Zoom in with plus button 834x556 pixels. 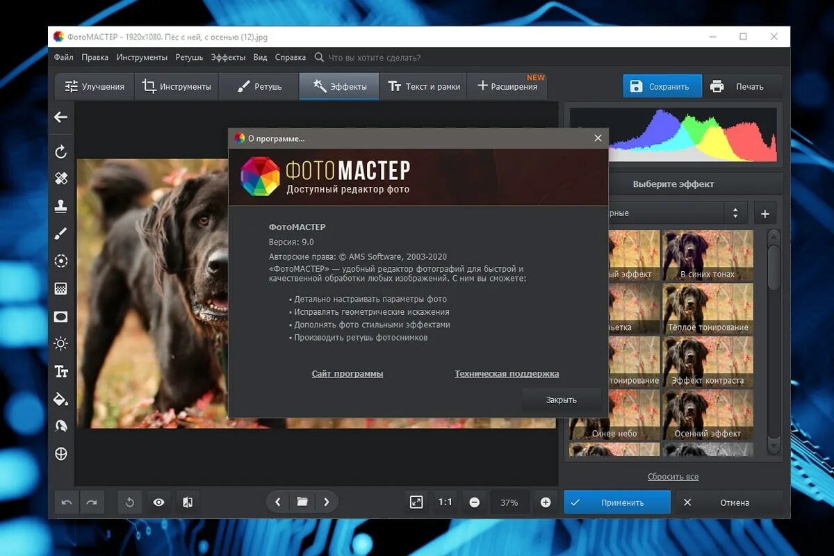[x=546, y=502]
